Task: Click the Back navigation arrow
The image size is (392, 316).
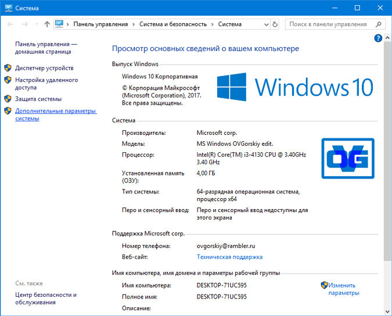Action: tap(10, 24)
